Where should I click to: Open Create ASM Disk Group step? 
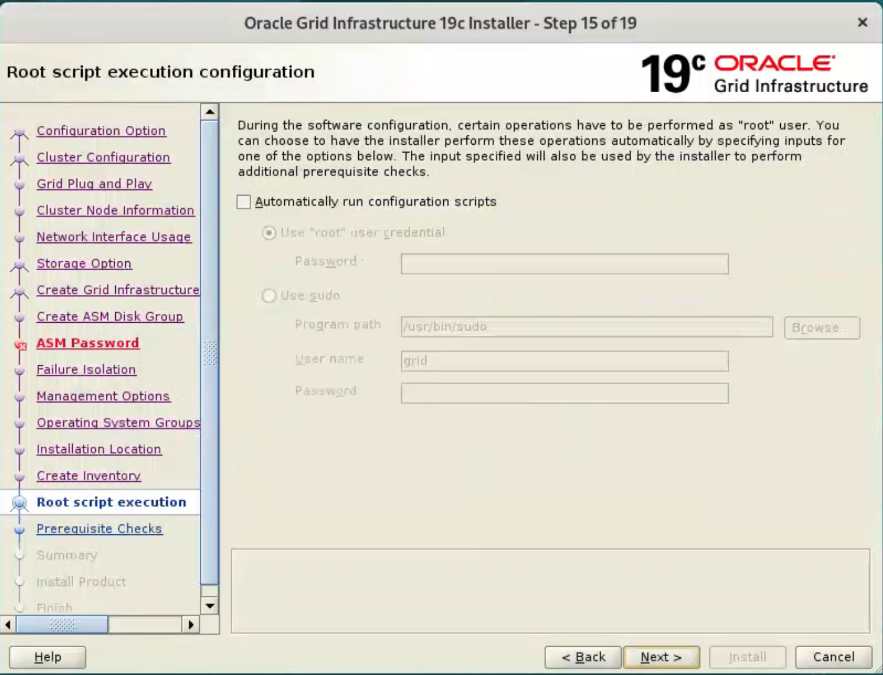point(110,317)
